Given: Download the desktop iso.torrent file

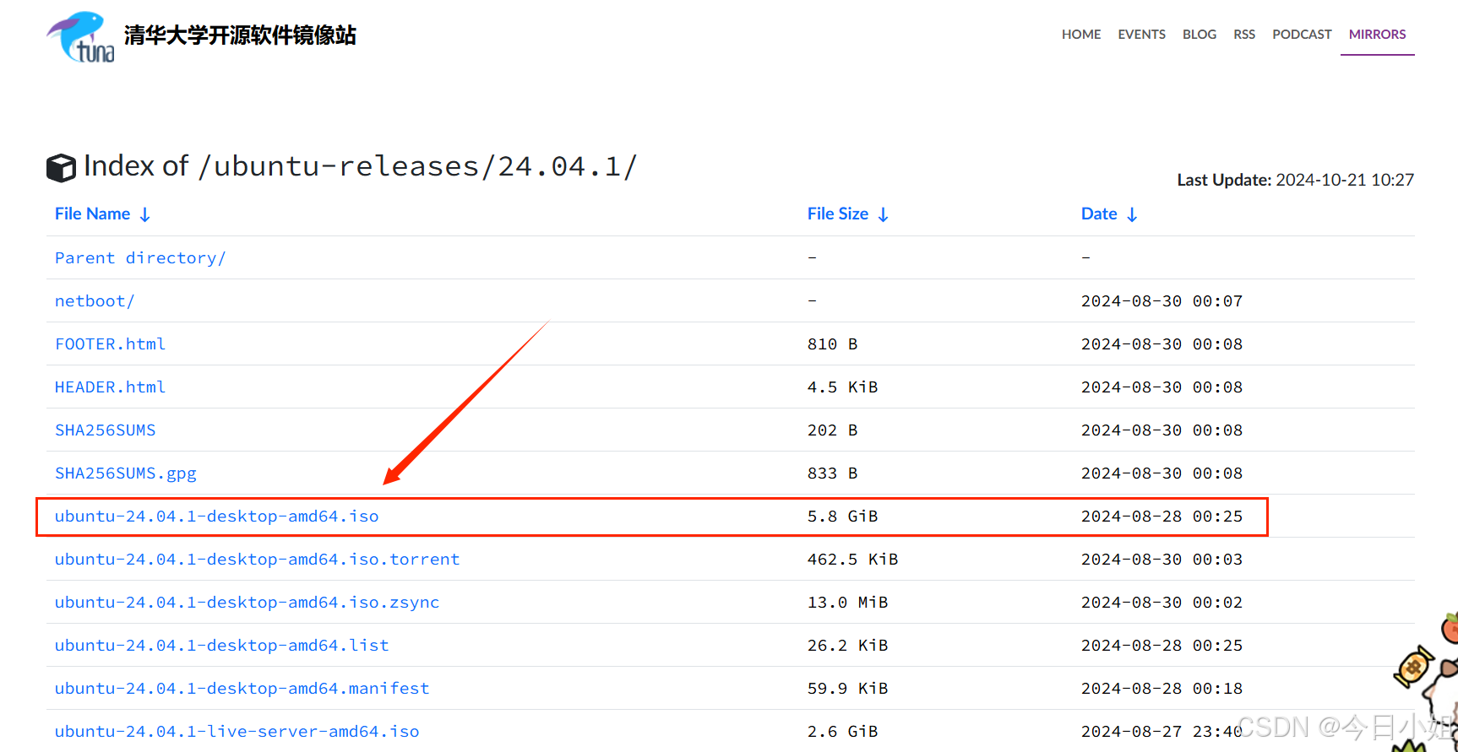Looking at the screenshot, I should (257, 560).
